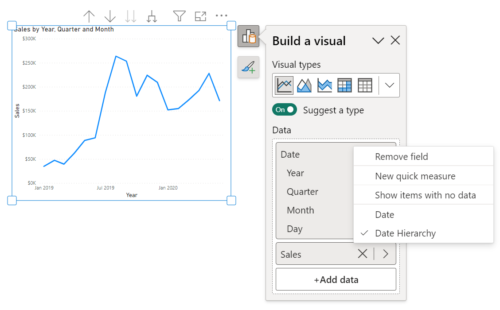Expand all down one level fork icon
This screenshot has height=310, width=500.
[x=152, y=16]
